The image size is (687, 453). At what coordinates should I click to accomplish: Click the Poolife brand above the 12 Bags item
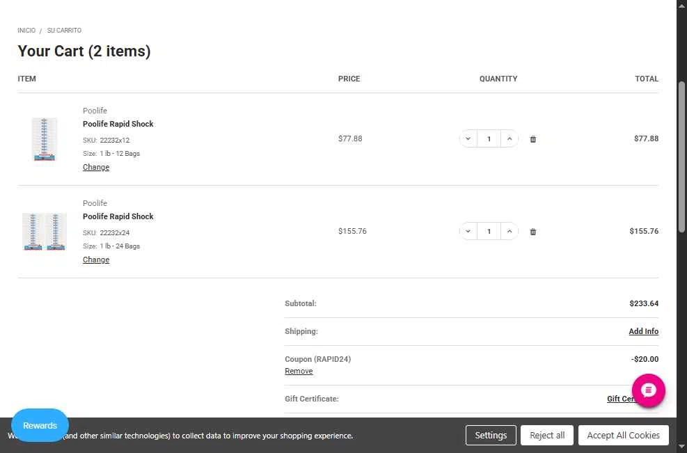(x=95, y=111)
